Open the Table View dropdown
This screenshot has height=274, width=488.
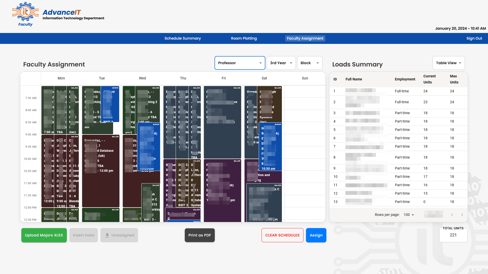[x=448, y=63]
